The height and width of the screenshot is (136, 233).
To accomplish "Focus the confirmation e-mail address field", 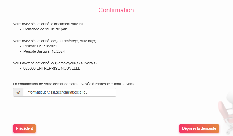I will click(x=70, y=92).
